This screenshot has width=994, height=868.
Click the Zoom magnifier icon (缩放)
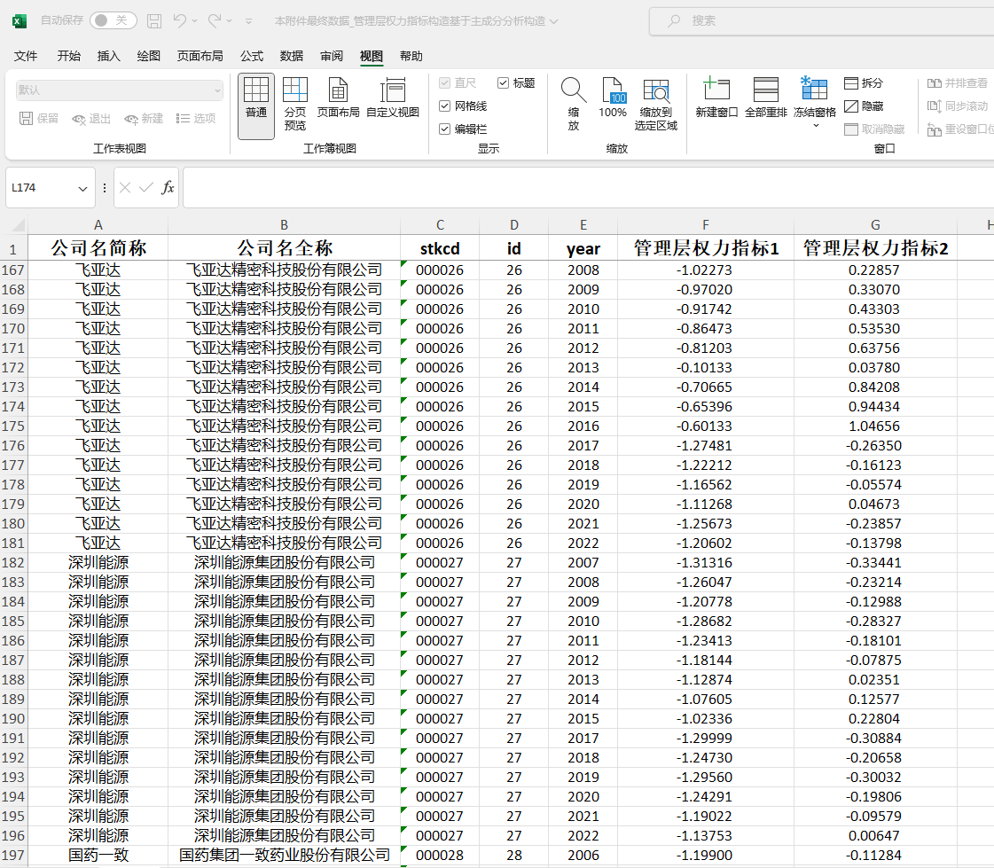click(x=574, y=102)
